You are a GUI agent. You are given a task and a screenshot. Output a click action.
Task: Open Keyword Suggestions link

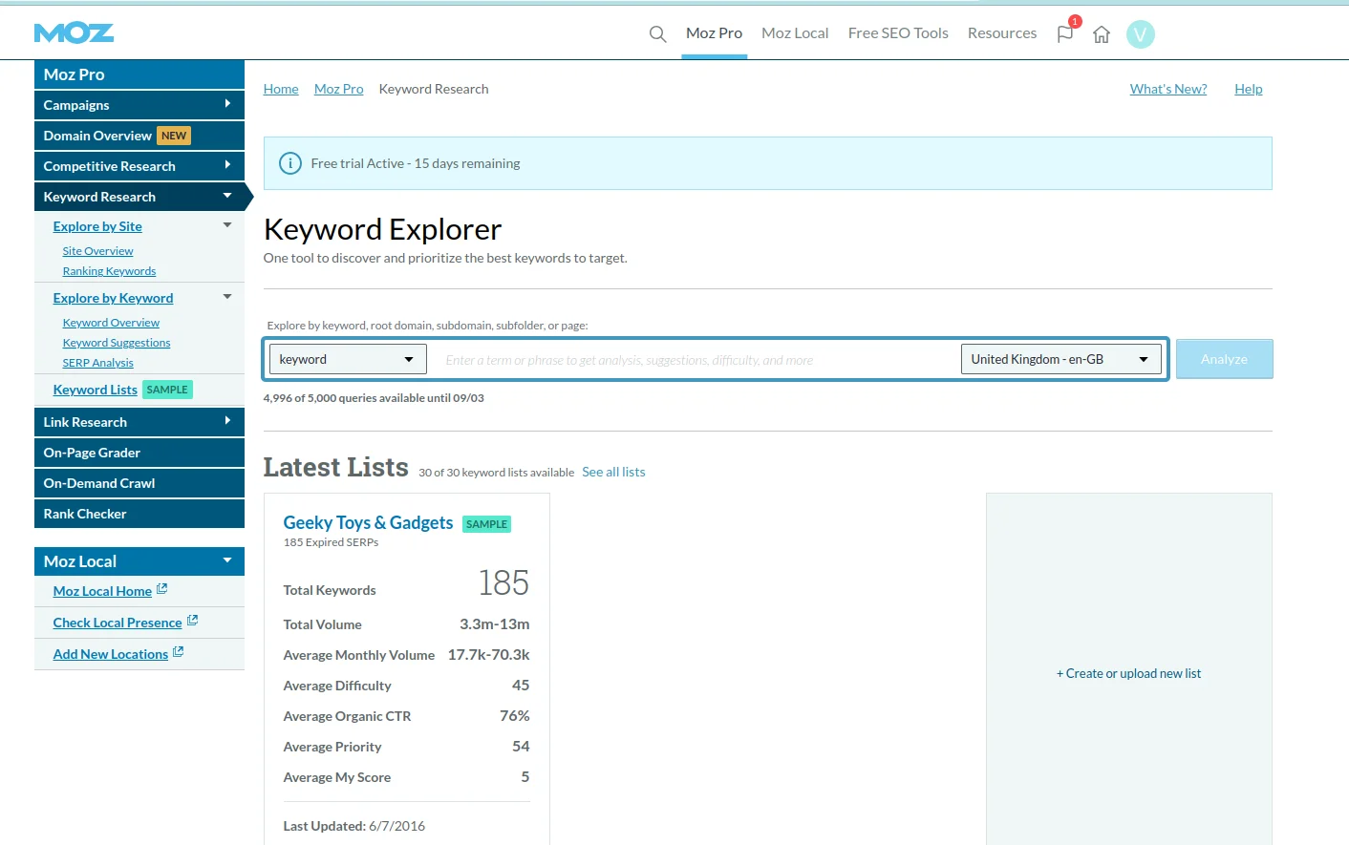click(117, 343)
